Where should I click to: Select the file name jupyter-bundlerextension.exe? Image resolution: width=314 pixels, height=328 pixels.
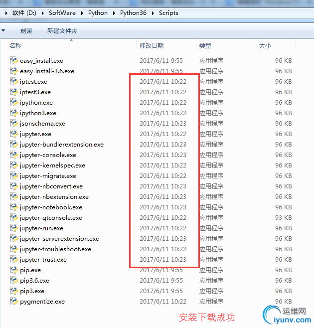62,145
